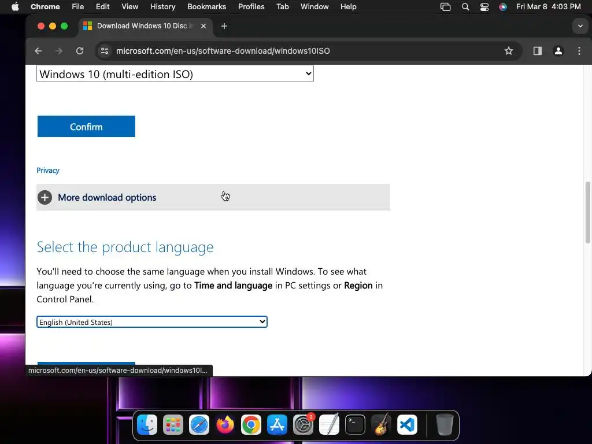Close the Download Windows 10 tab
The width and height of the screenshot is (592, 444).
203,26
